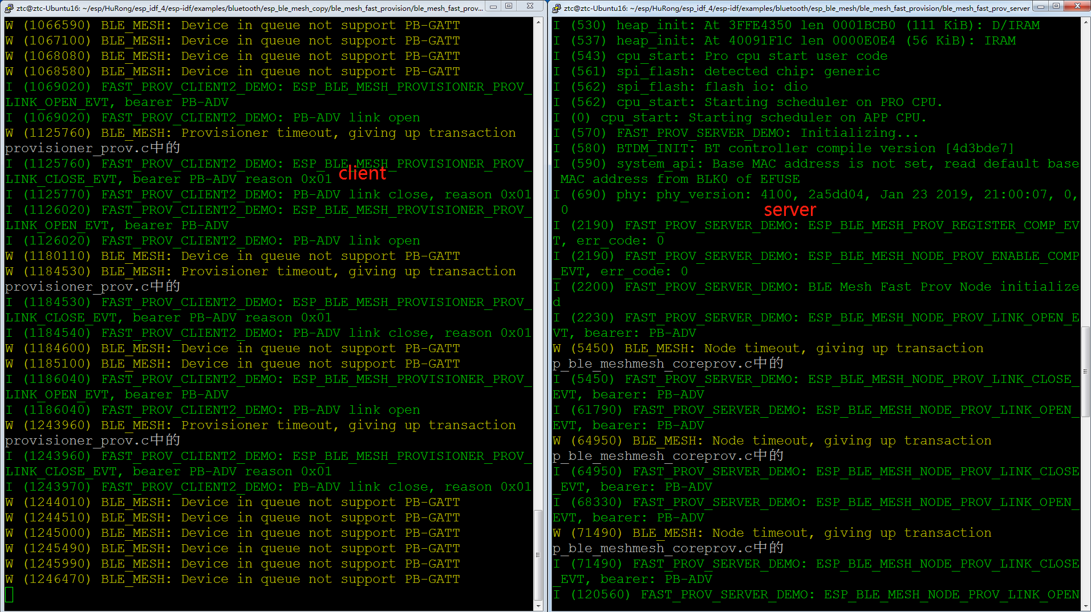Click the server window scrollbar up arrow
The height and width of the screenshot is (612, 1091).
[1086, 22]
